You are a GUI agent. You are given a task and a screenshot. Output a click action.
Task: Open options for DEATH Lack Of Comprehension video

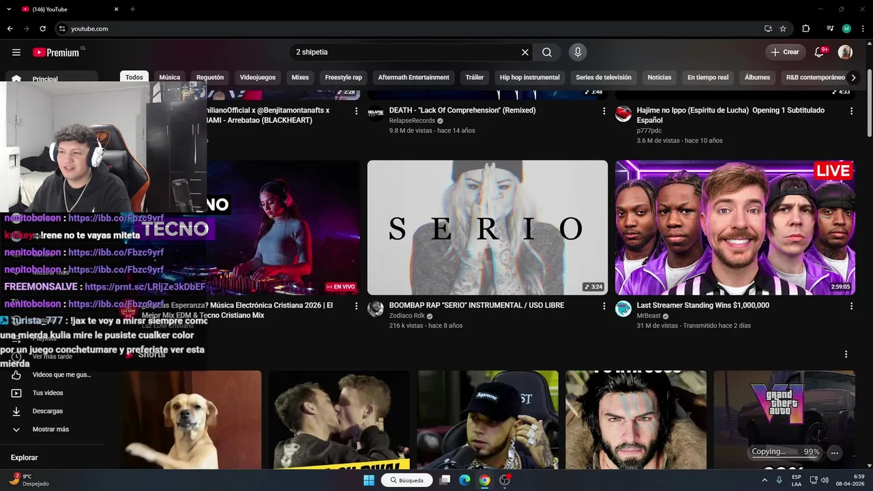[604, 110]
